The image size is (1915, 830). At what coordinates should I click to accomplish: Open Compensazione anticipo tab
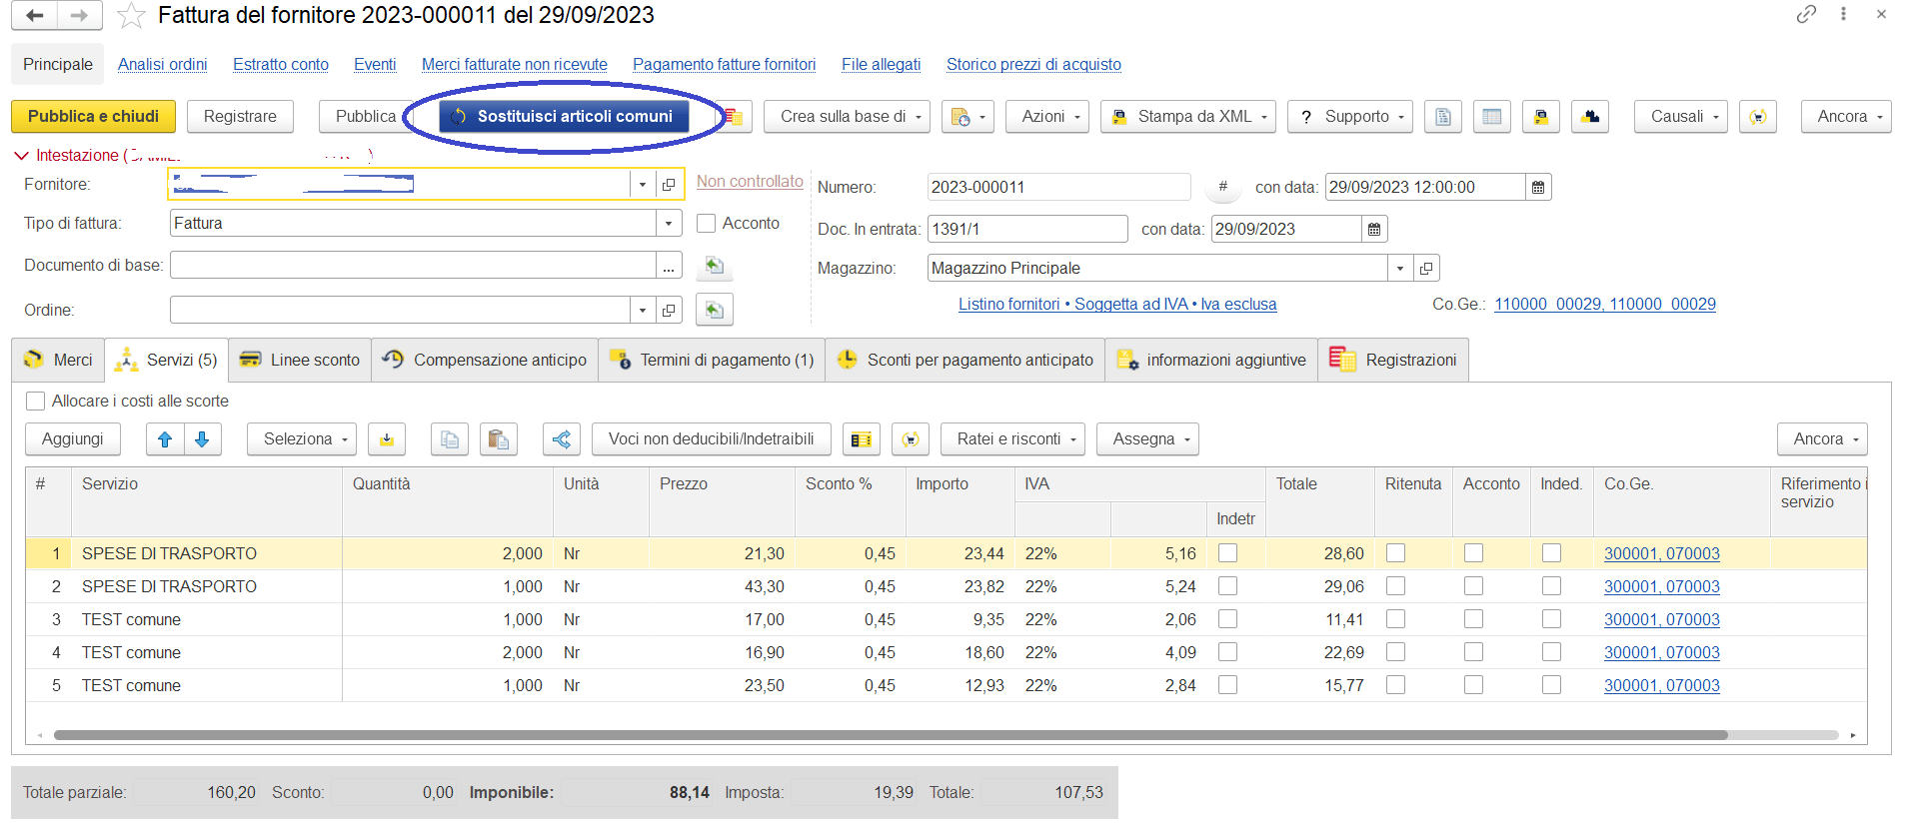click(485, 361)
